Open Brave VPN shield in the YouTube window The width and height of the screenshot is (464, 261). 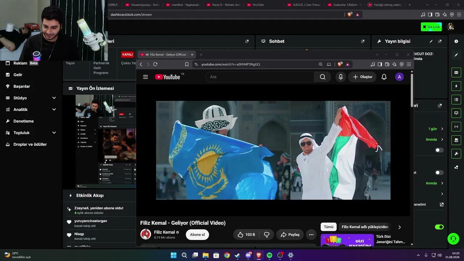[x=402, y=64]
